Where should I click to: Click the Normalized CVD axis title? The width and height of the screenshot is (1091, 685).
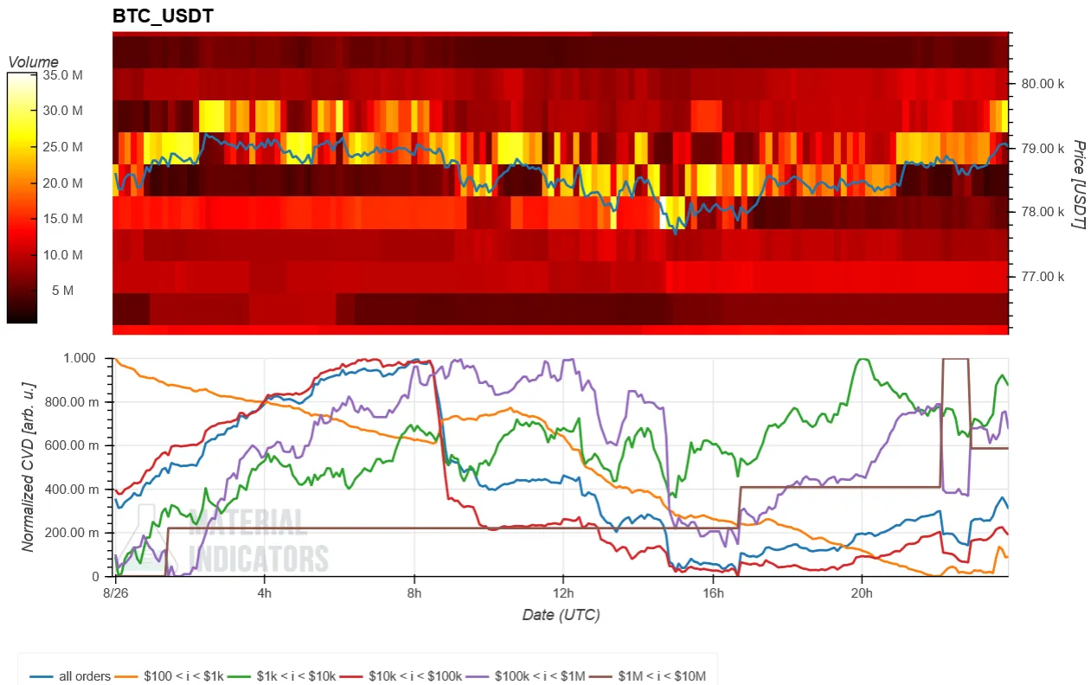(27, 466)
